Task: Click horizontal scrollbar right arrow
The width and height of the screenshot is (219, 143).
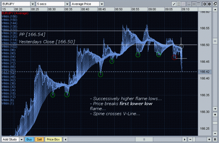Action: [x=185, y=139]
